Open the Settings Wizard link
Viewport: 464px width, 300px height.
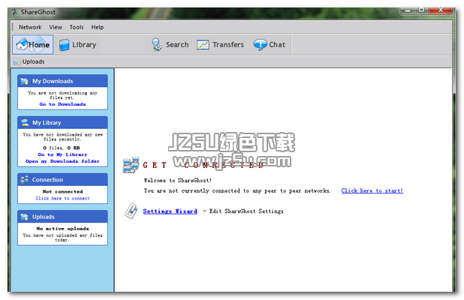click(x=170, y=211)
